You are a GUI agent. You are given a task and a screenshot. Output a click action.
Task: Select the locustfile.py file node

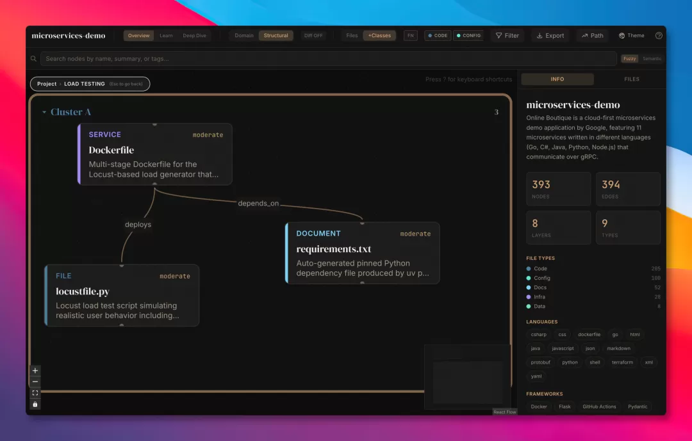(122, 296)
